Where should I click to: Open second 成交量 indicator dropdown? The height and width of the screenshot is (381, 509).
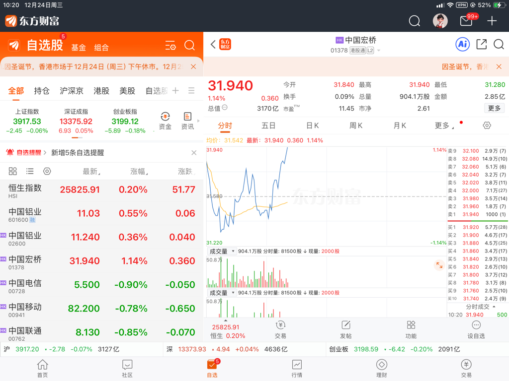coord(222,293)
